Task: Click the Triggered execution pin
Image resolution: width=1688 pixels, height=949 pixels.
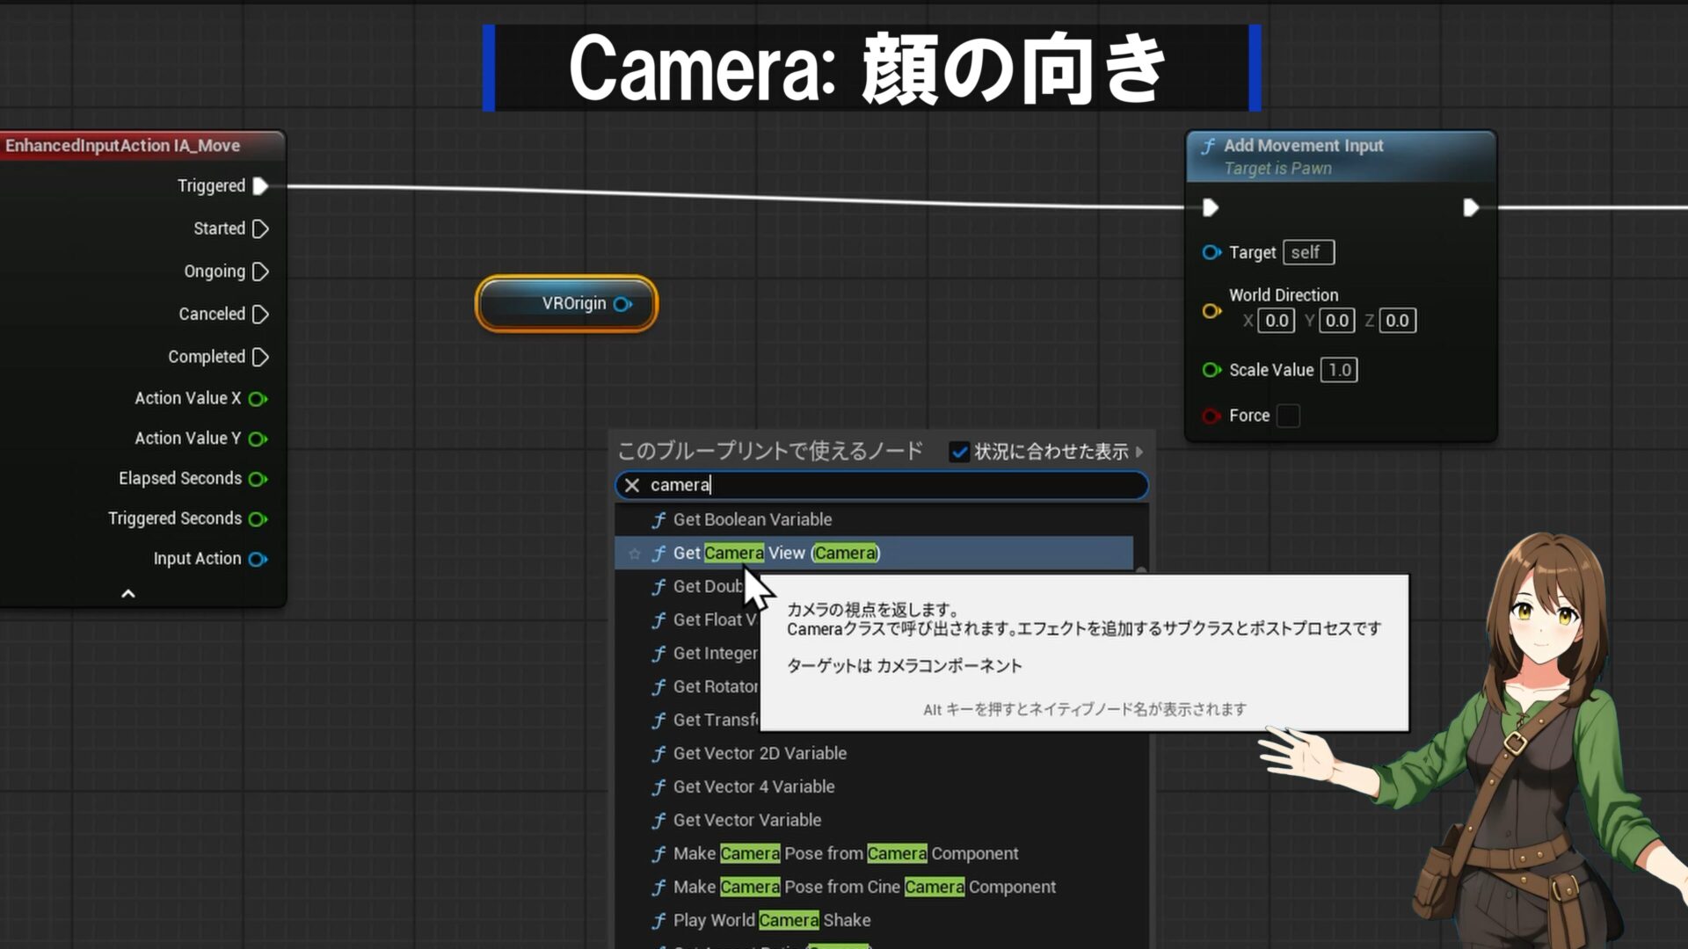Action: [260, 186]
